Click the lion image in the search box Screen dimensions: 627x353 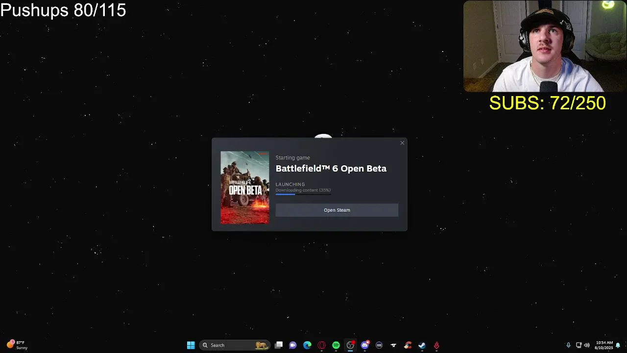pos(262,345)
